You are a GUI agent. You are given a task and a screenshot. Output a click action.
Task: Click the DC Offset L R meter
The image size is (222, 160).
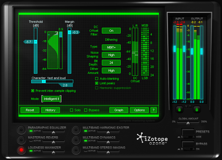point(135,52)
